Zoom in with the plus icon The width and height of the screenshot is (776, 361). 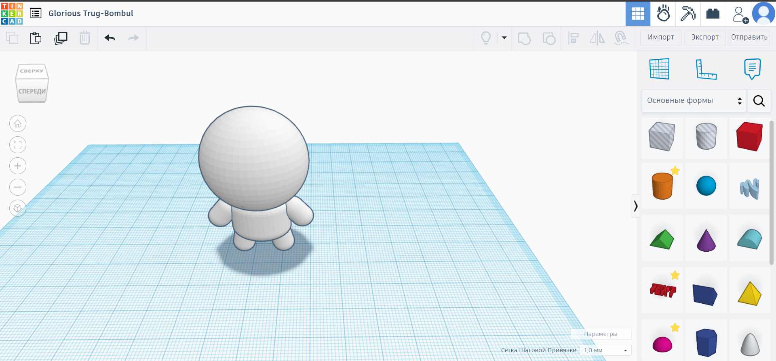point(18,166)
